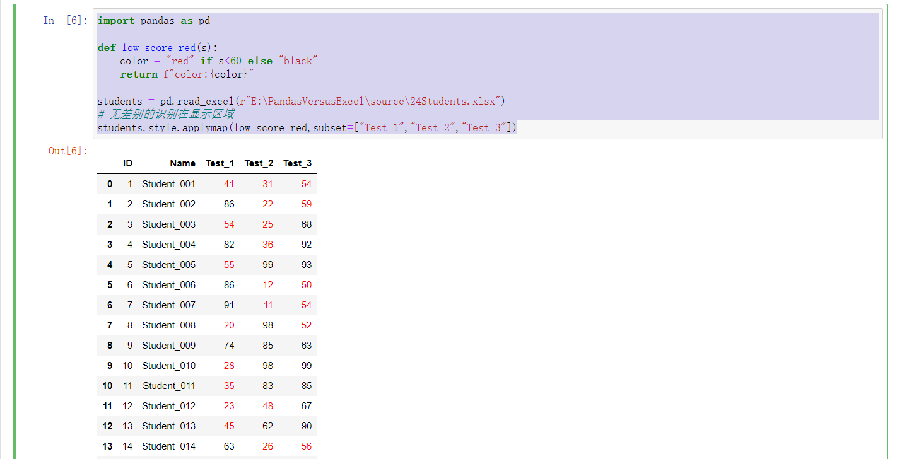This screenshot has width=897, height=459.
Task: Click Student_012's Test_1 score 23
Action: 229,406
